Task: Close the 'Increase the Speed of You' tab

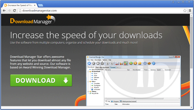Action: point(35,5)
